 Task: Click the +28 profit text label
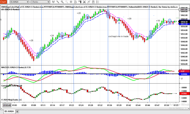click(31, 41)
